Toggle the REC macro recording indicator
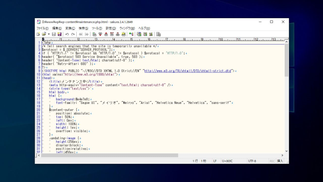The height and width of the screenshot is (182, 323). click(272, 161)
